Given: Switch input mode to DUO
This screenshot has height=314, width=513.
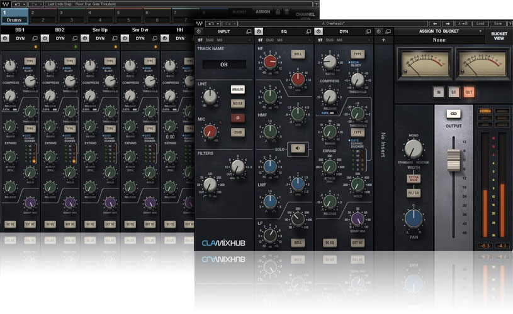Looking at the screenshot, I should [x=210, y=40].
